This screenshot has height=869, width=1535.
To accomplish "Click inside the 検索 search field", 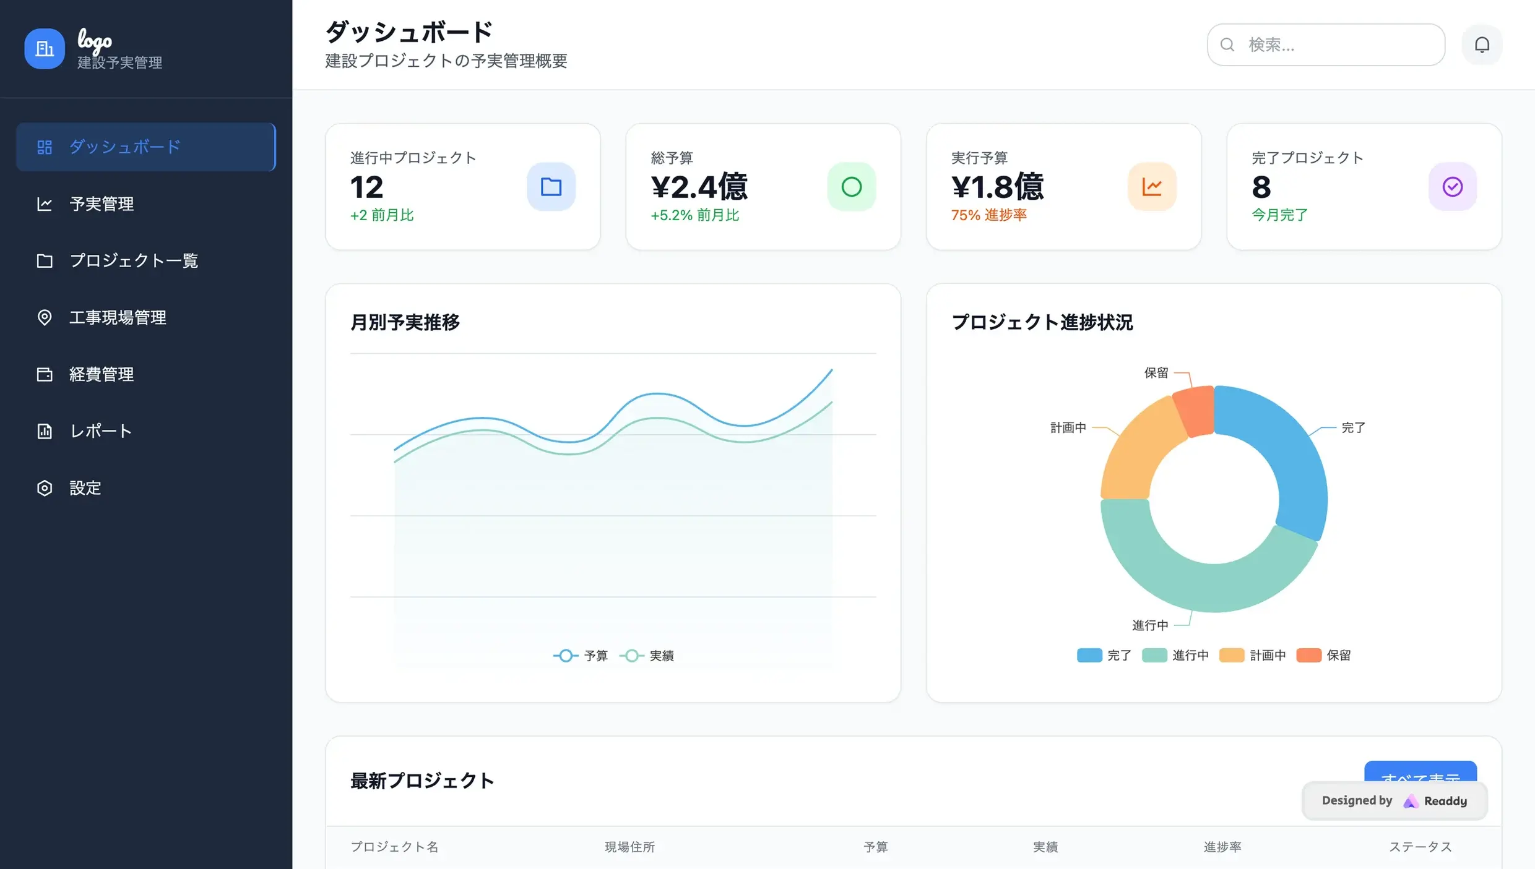I will [x=1325, y=44].
